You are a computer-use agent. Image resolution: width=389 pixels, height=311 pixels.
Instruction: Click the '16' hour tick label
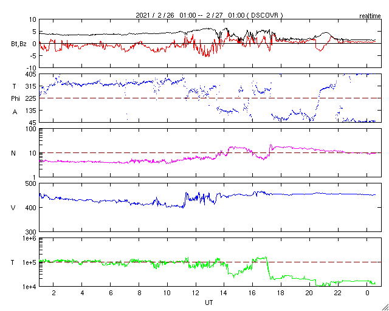coord(253,292)
